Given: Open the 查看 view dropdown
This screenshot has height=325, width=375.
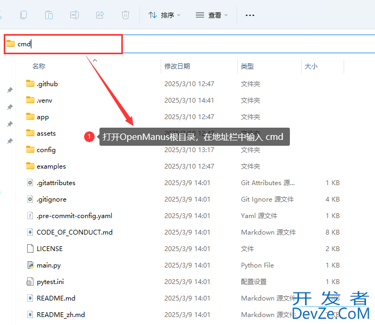Looking at the screenshot, I should tap(212, 15).
